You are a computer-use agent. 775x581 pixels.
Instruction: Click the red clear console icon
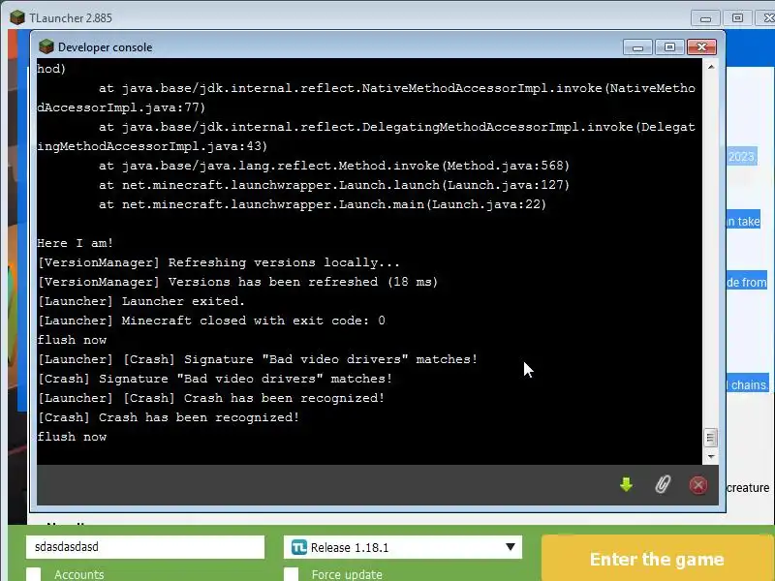click(697, 485)
